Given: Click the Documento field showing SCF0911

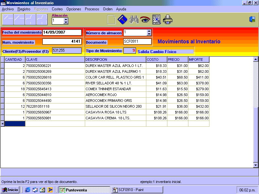Looking at the screenshot, I should coord(137,42).
